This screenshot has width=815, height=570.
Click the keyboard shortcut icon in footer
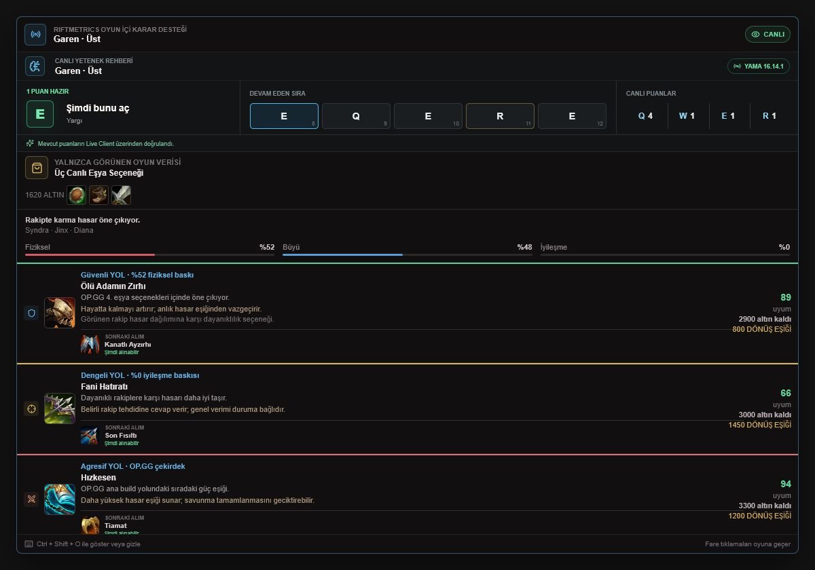tap(29, 544)
